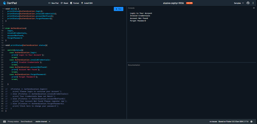Click commented line 'Click here to change your password'
This screenshot has height=124, width=257.
32,106
